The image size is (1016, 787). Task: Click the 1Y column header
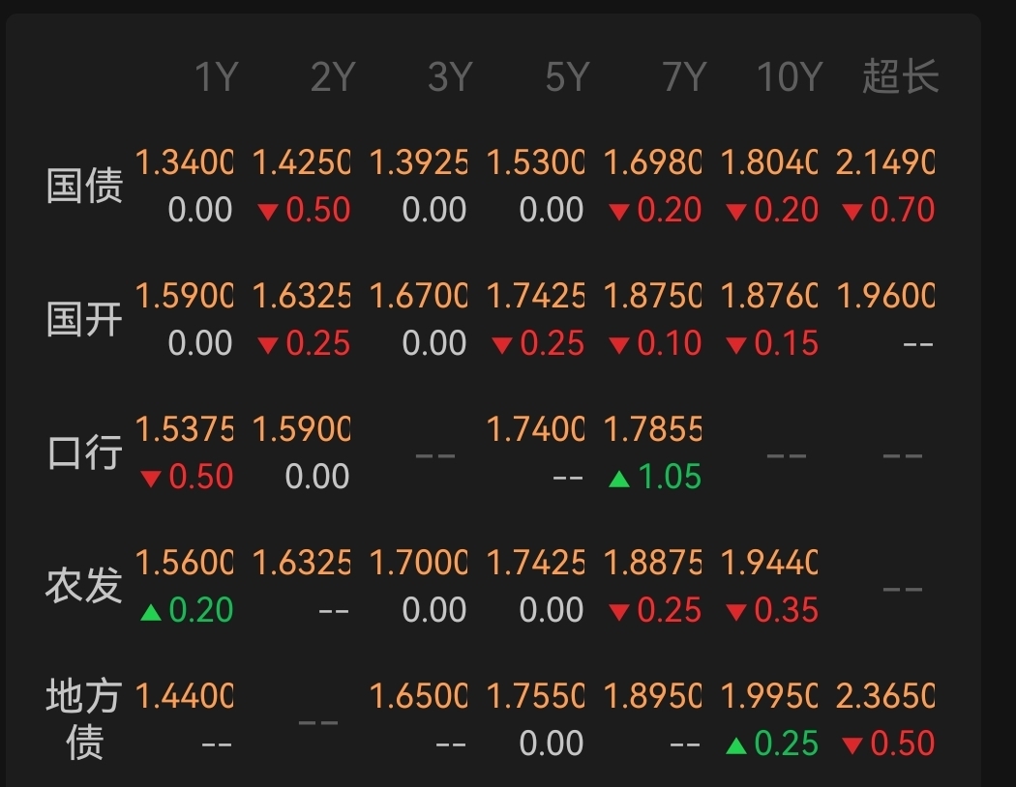pos(216,76)
